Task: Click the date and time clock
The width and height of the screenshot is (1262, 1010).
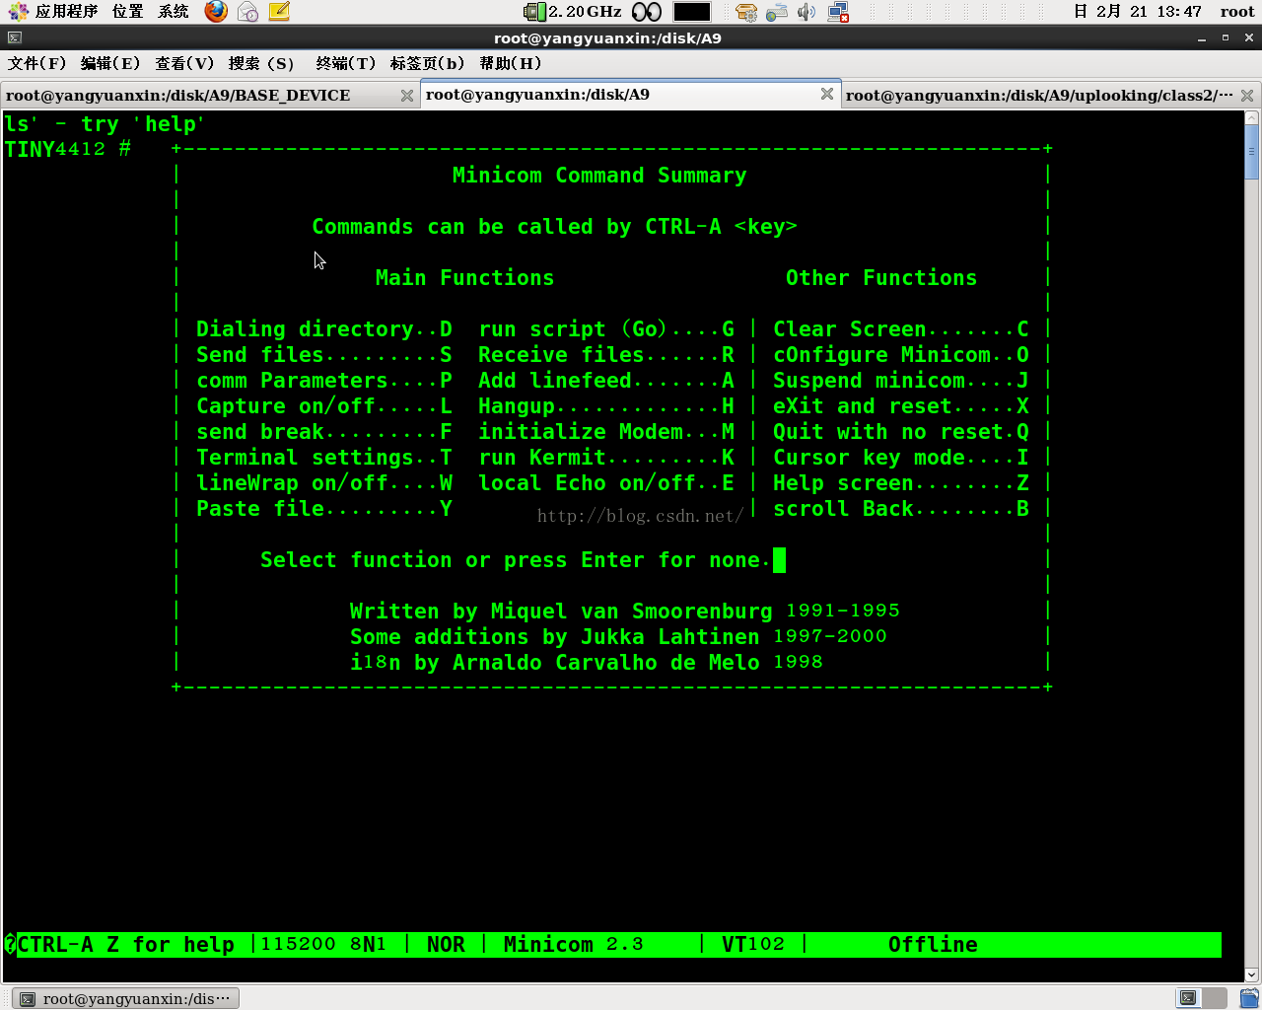Action: coord(1138,12)
